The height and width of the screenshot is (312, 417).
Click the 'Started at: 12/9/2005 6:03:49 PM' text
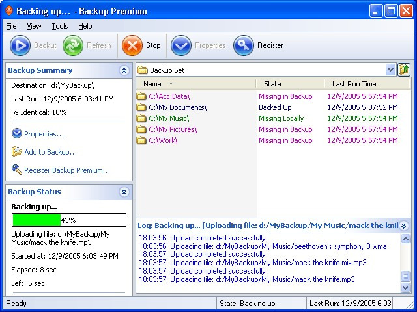(65, 256)
